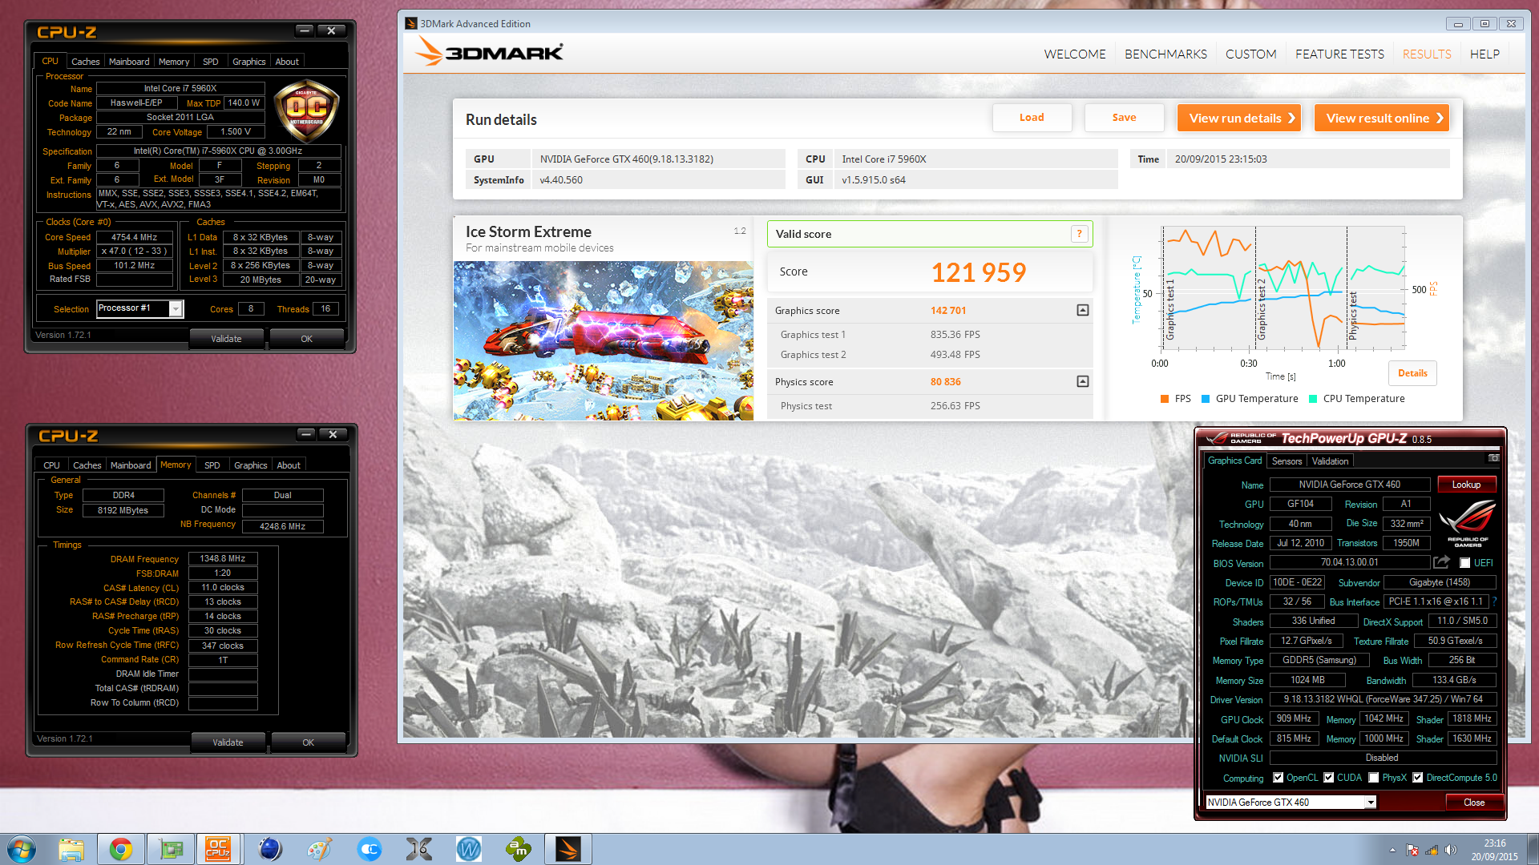This screenshot has height=865, width=1539.
Task: Switch to Mainboard tab in top CPU-Z window
Action: (129, 62)
